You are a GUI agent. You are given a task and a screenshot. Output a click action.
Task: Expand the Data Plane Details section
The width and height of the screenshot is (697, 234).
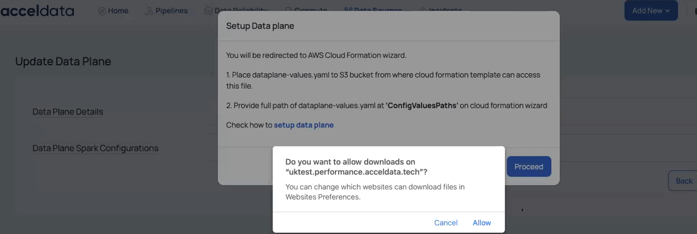coord(68,111)
